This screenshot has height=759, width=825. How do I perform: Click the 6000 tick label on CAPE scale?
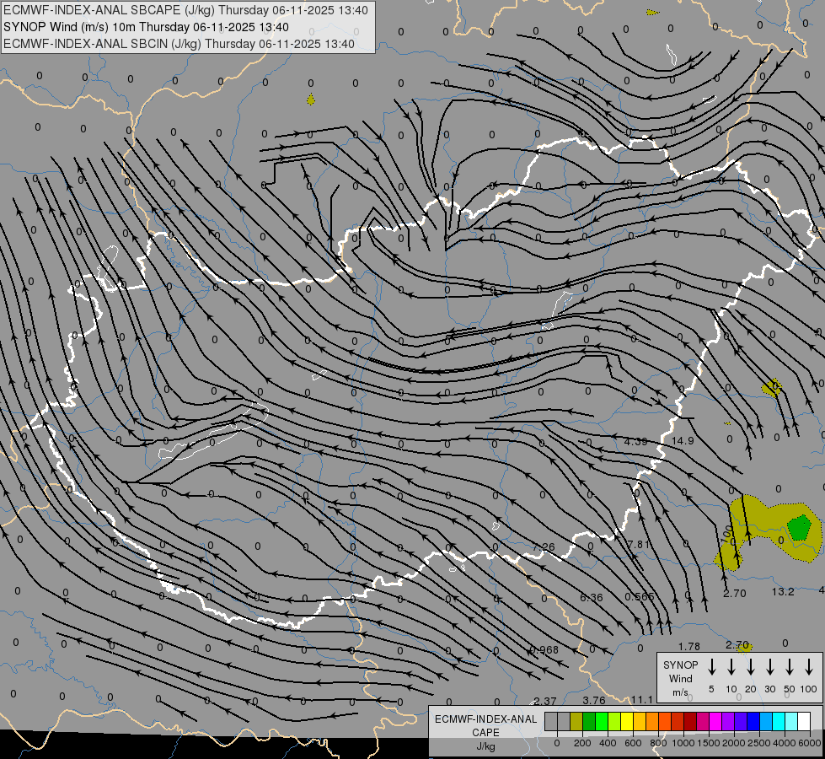pos(811,743)
